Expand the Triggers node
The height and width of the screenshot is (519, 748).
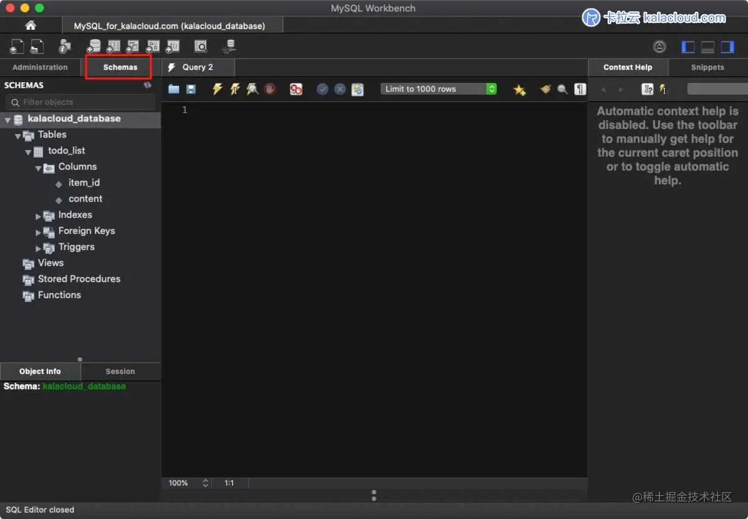38,248
